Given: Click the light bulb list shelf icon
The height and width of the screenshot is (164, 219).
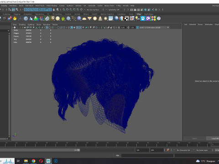Looking at the screenshot, I should (137, 19).
